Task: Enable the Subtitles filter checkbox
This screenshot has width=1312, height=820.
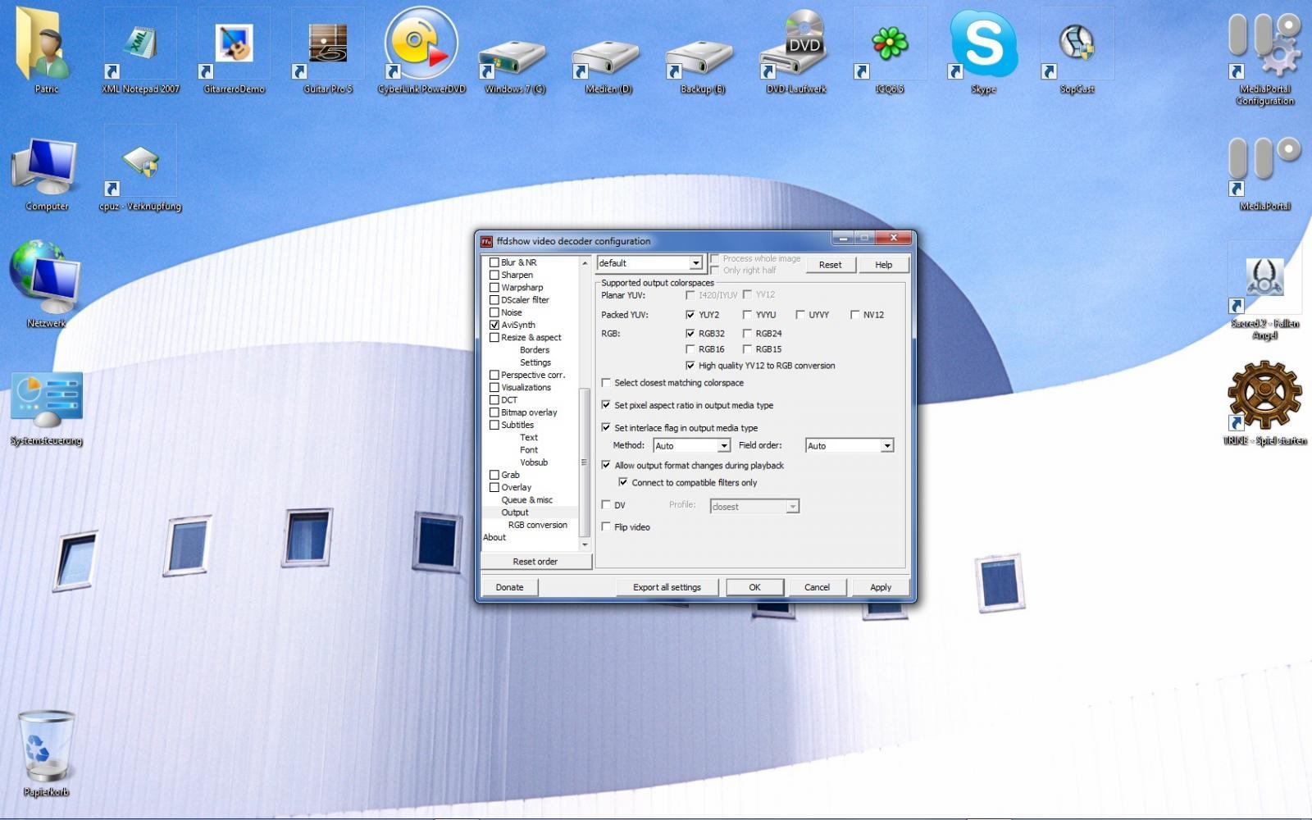Action: click(494, 425)
